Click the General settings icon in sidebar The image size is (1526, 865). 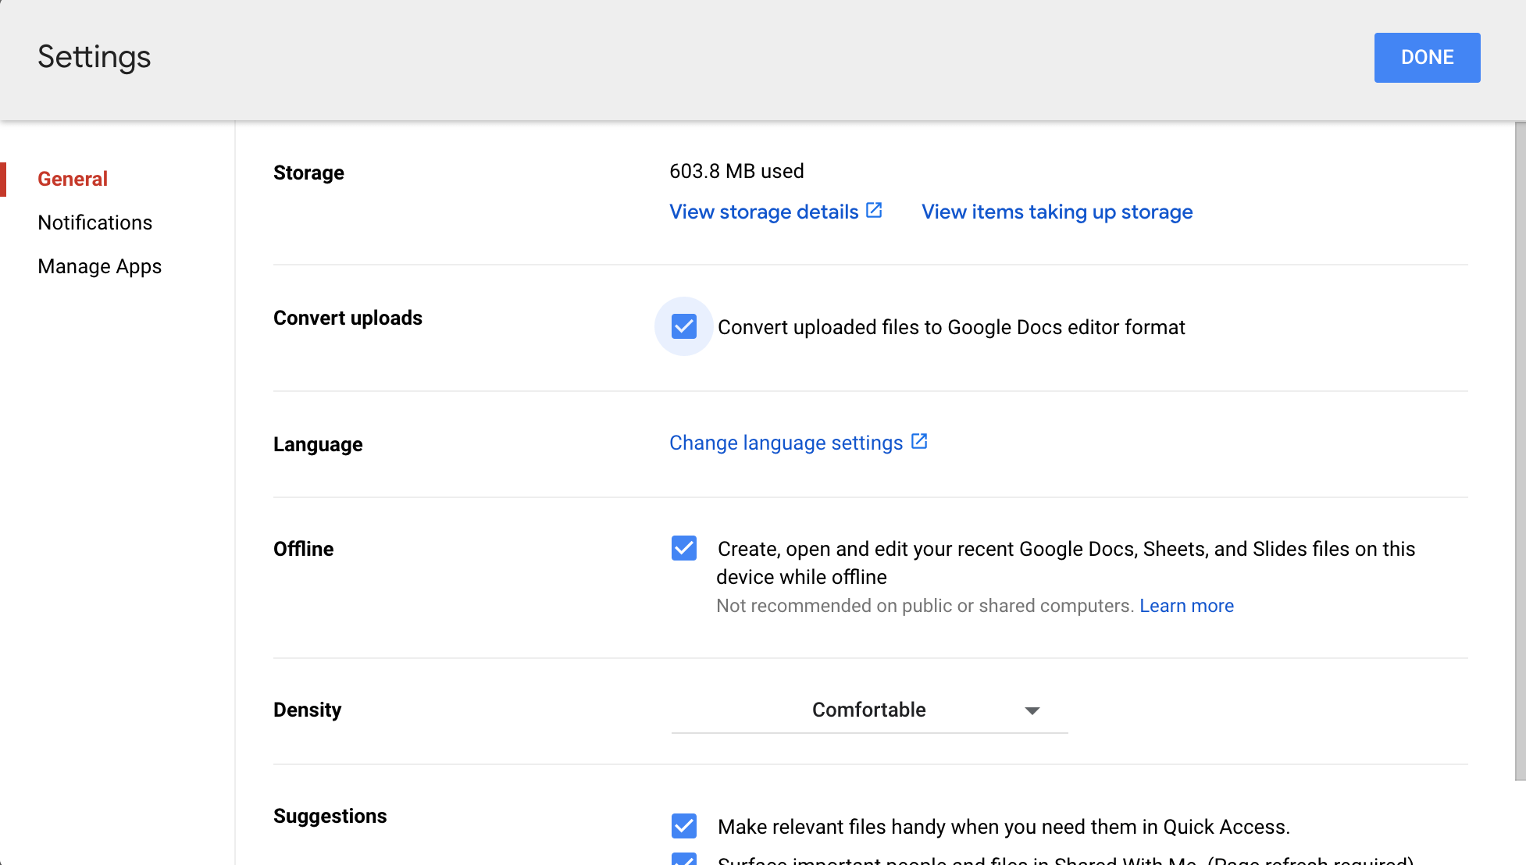[x=73, y=178]
